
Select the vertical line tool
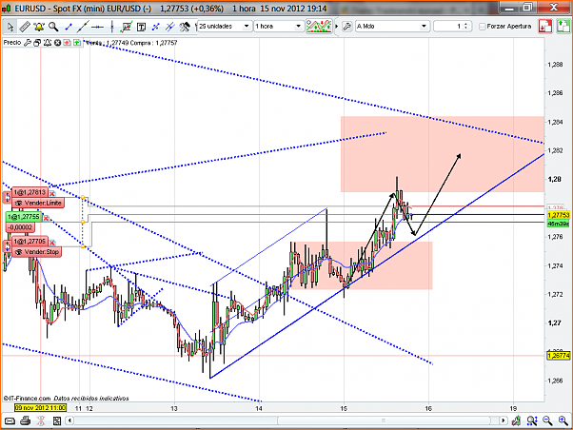(111, 27)
